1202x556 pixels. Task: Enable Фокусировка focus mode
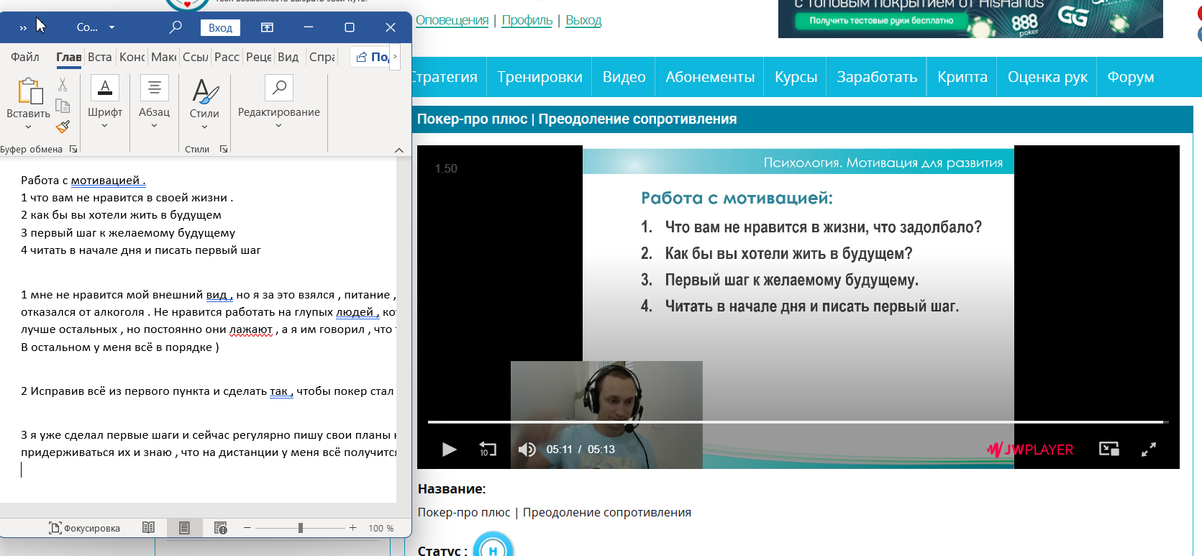coord(84,528)
